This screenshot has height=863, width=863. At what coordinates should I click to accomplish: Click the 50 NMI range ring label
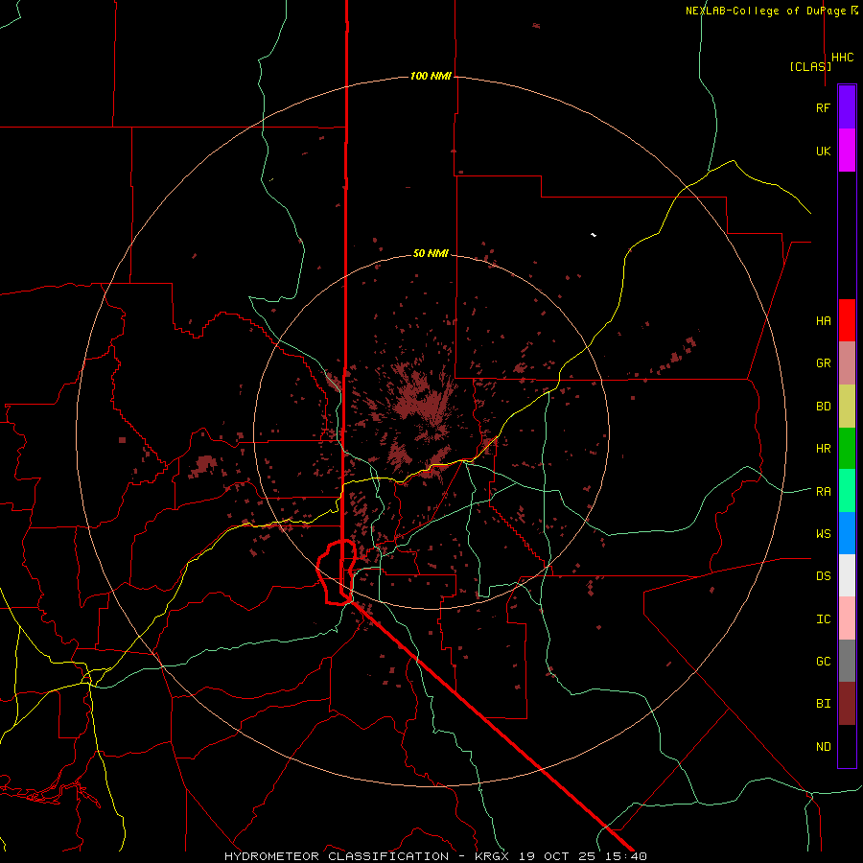[x=431, y=253]
